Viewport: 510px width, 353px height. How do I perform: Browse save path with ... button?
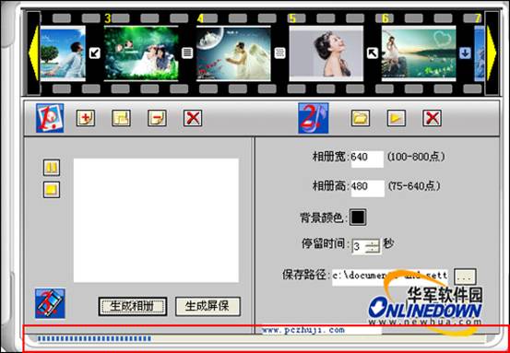click(x=465, y=277)
